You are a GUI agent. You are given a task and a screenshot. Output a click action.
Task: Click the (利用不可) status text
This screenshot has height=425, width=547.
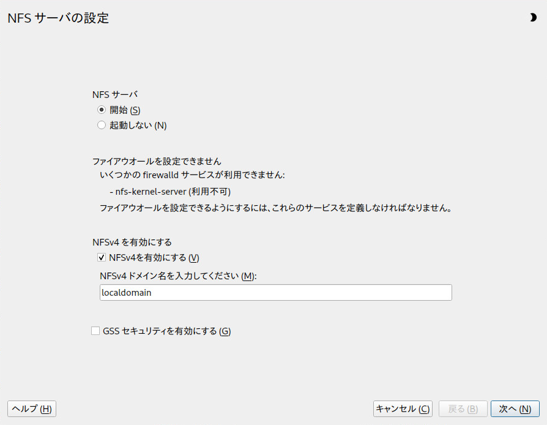pyautogui.click(x=210, y=192)
